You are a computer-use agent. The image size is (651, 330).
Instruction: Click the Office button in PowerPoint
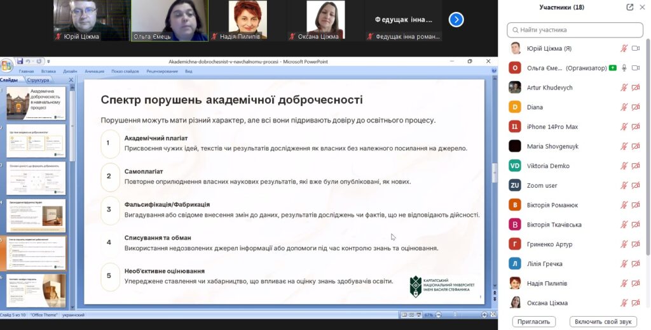6,65
